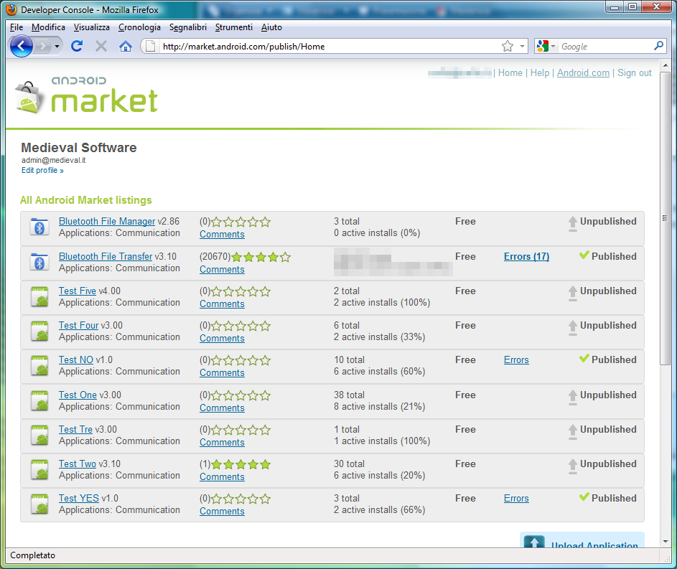The image size is (677, 569).
Task: Open the Test Five listing link
Action: click(78, 291)
